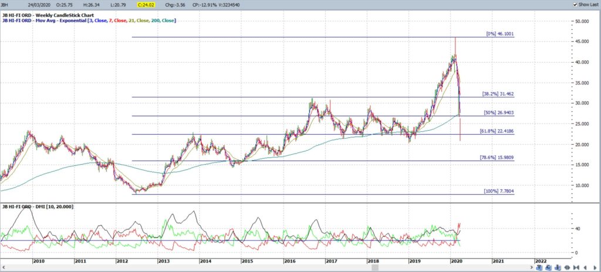This screenshot has width=601, height=272.
Task: Click the inward-pointing double arrows icon
Action: [x=576, y=267]
